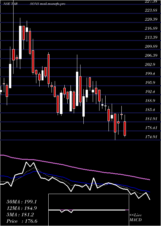
Task: Click the 181.91 price axis label
Action: [x=151, y=119]
